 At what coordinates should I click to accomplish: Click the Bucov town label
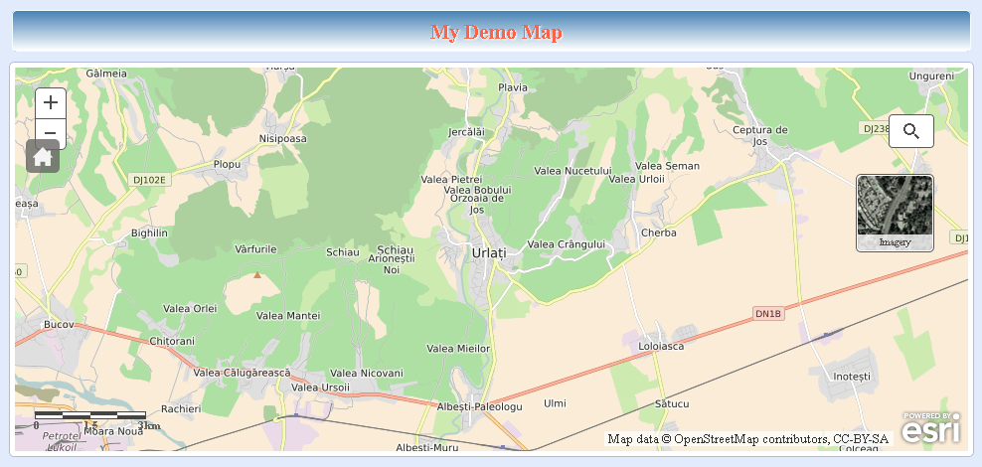tap(59, 324)
